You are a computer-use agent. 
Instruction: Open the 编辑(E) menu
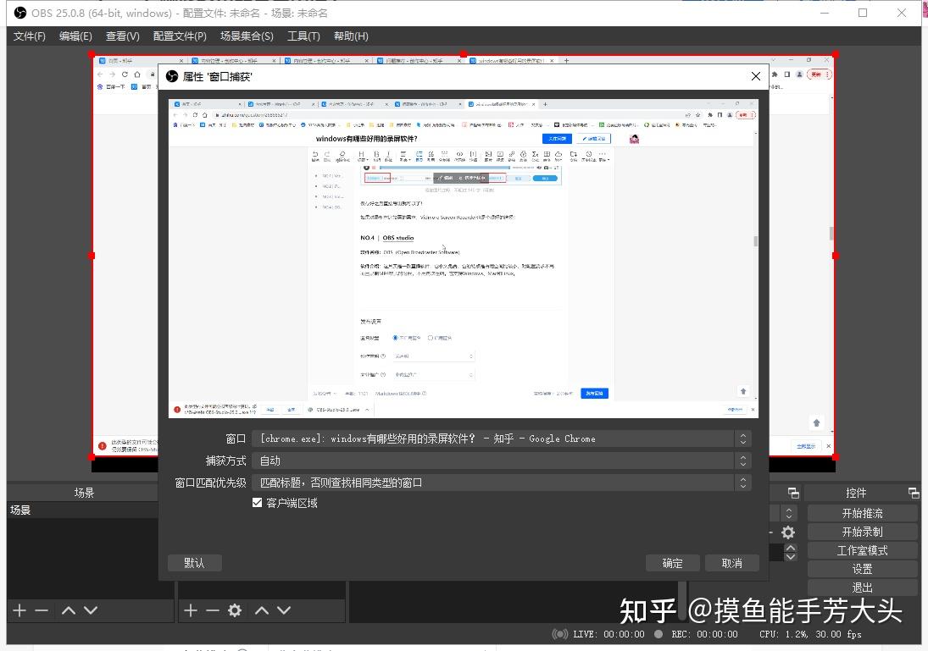tap(75, 36)
